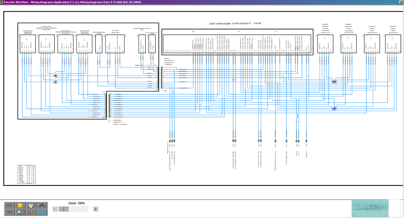This screenshot has width=404, height=218.
Task: Click the SP_ECL1 splice point on the right
Action: click(334, 81)
